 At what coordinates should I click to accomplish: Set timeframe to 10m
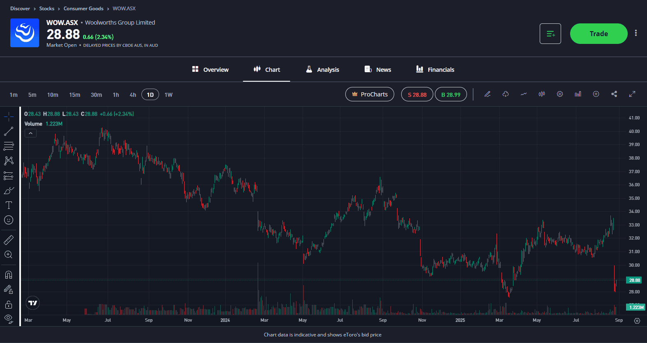[53, 95]
